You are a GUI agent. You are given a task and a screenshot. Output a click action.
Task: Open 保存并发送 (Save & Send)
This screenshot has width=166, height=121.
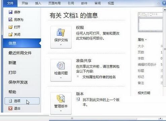(18, 82)
